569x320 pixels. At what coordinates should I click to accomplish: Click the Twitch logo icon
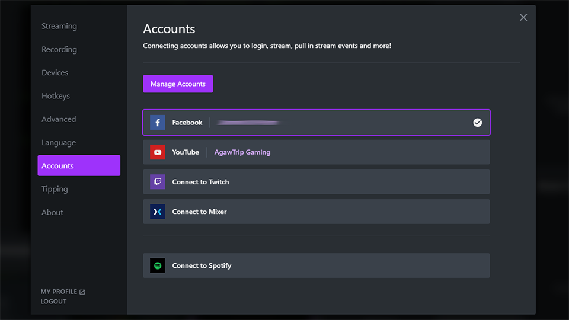[x=158, y=182]
